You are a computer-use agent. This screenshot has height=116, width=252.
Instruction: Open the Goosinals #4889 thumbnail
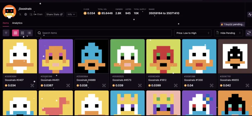coord(92,56)
